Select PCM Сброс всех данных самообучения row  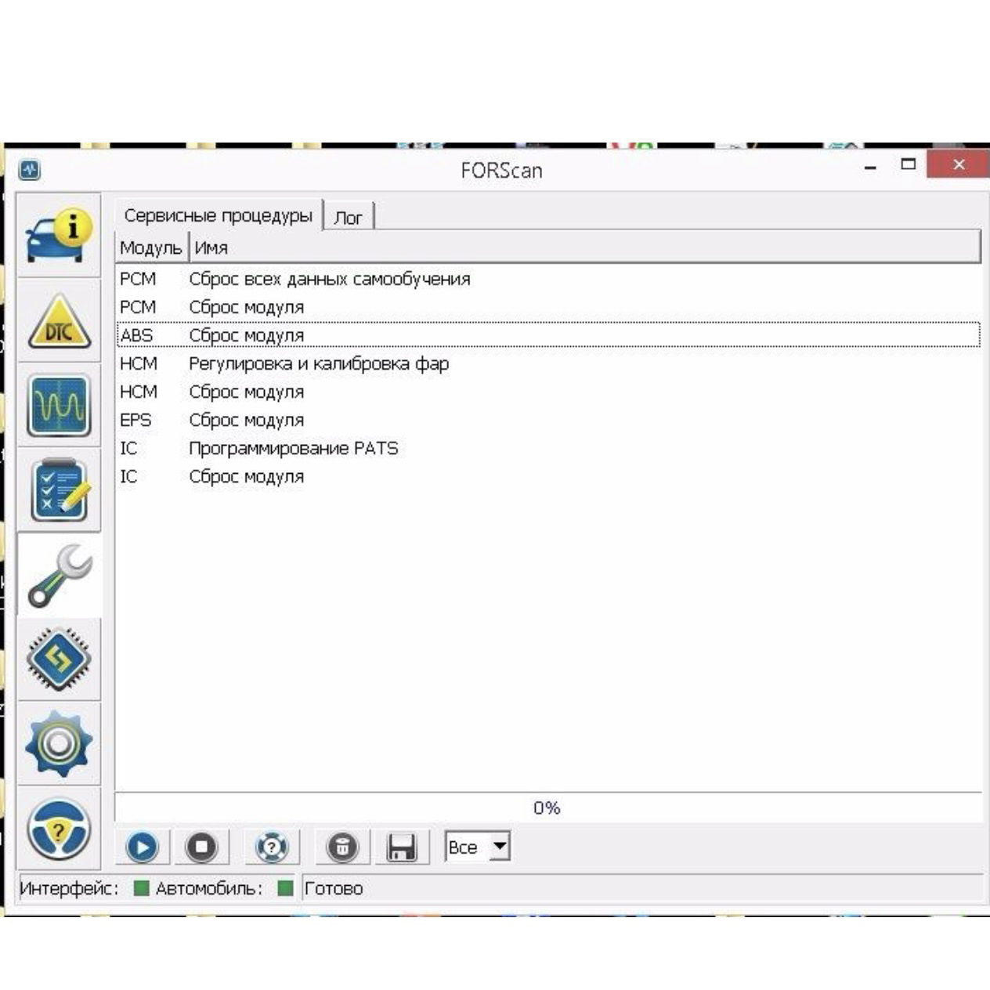click(x=548, y=279)
